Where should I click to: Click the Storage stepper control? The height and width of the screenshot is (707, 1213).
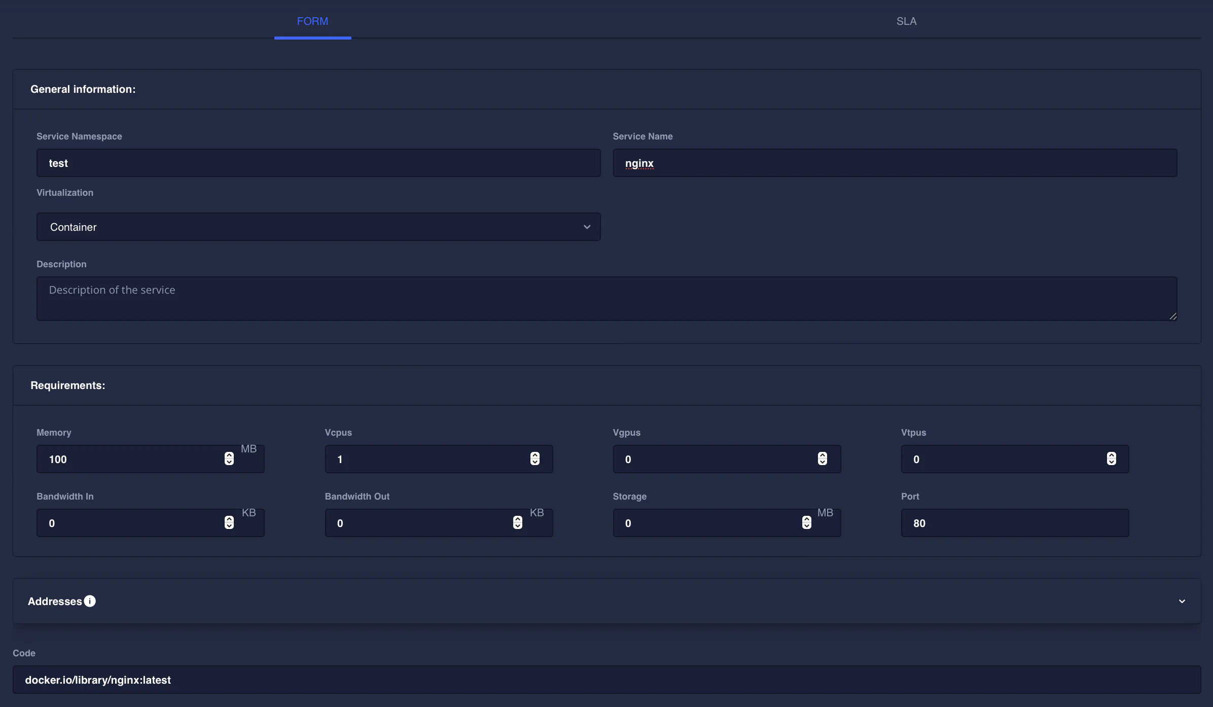tap(806, 522)
